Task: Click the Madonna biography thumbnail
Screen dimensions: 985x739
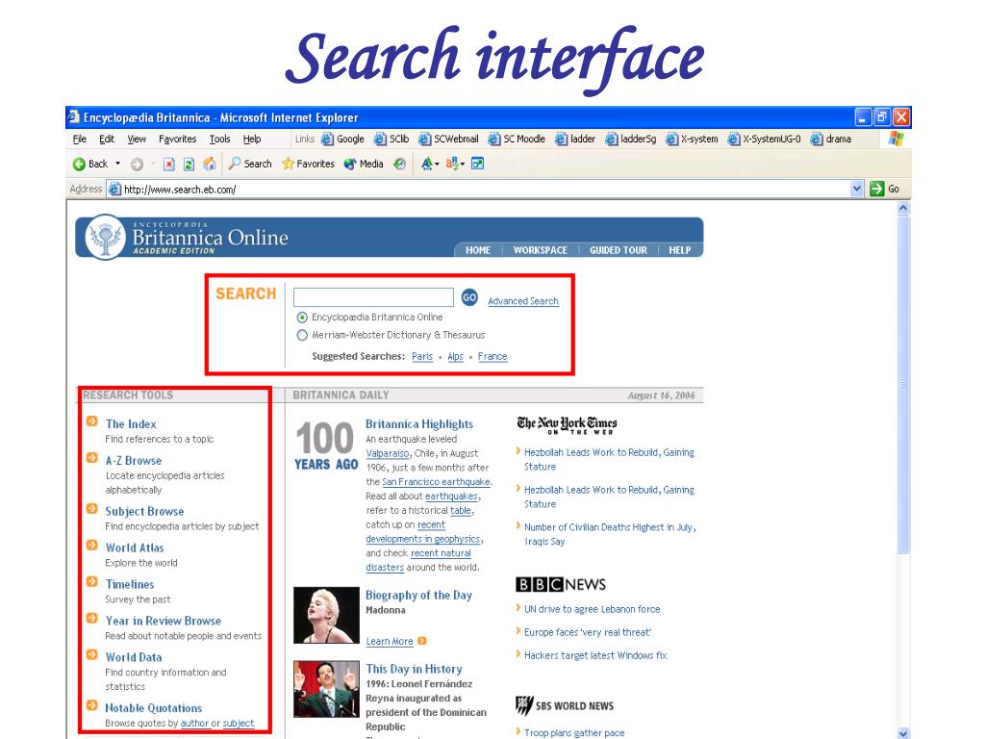Action: point(326,615)
